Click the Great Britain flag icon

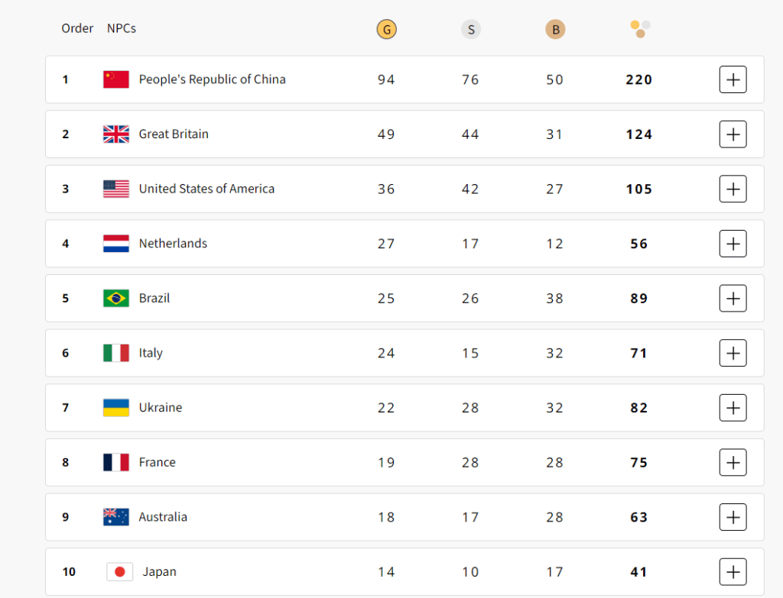click(116, 134)
